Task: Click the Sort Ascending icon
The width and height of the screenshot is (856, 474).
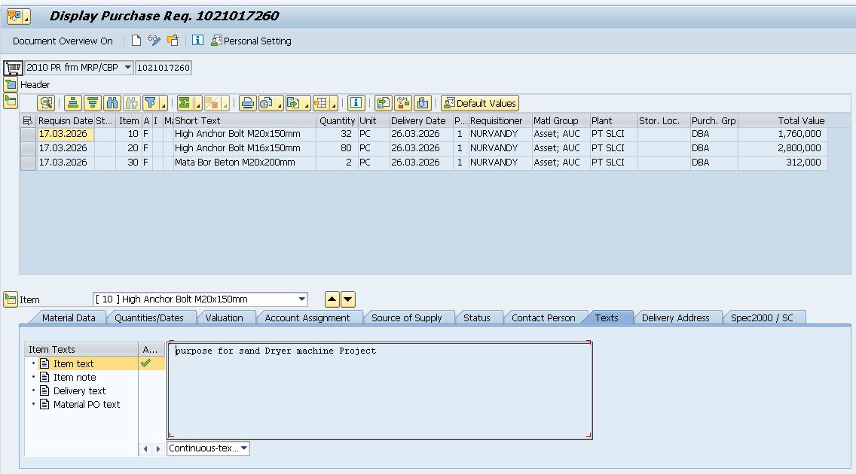Action: [72, 103]
